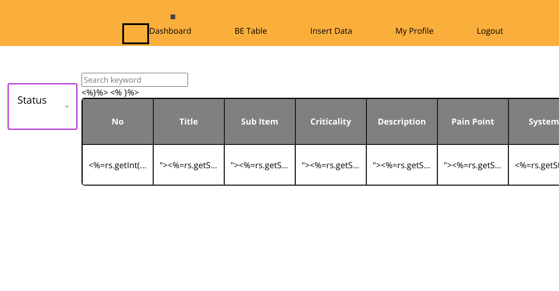
Task: Click the Criticality column header
Action: [x=331, y=122]
